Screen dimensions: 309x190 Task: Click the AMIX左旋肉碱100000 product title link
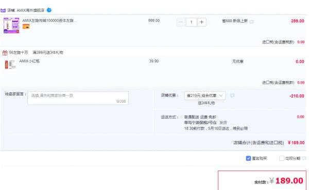point(49,21)
